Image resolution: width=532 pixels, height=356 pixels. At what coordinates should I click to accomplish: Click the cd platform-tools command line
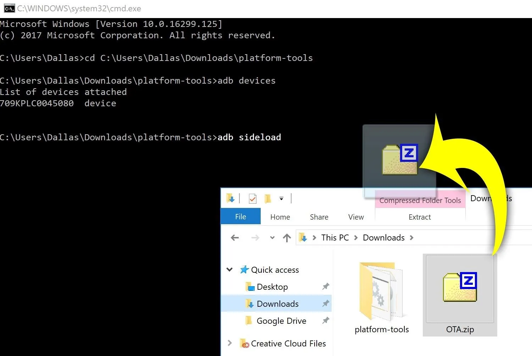point(156,58)
